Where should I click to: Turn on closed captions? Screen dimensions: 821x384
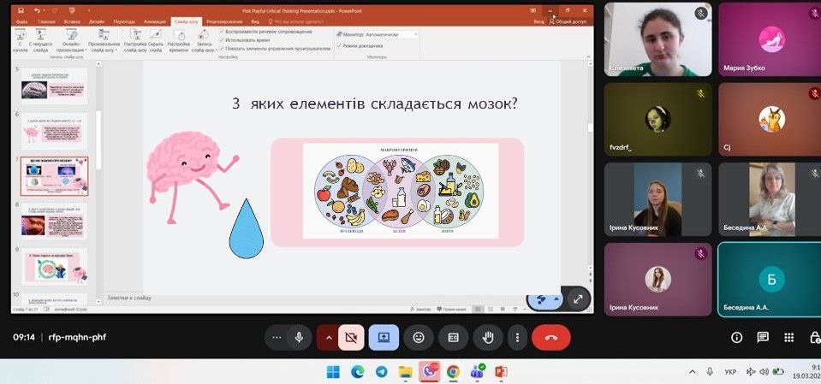tap(454, 338)
